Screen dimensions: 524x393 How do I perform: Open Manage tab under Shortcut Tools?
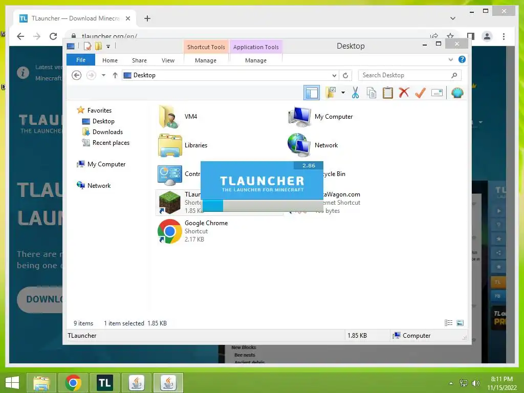point(206,60)
